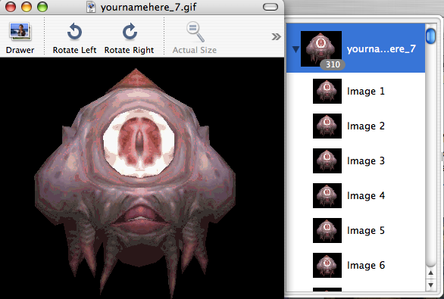Select Image 3 thumbnail in drawer
The image size is (444, 299).
click(327, 160)
